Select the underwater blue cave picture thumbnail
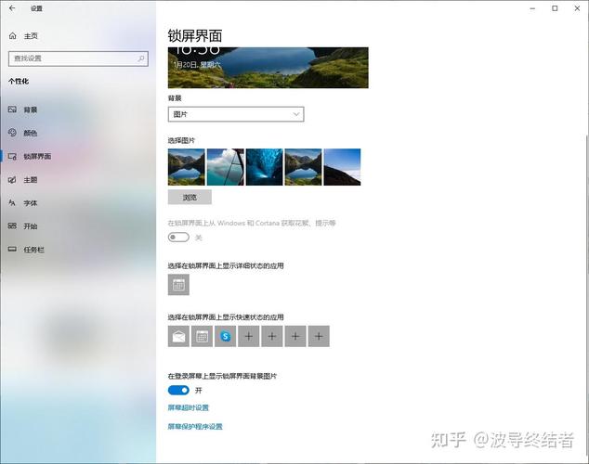 pos(264,167)
